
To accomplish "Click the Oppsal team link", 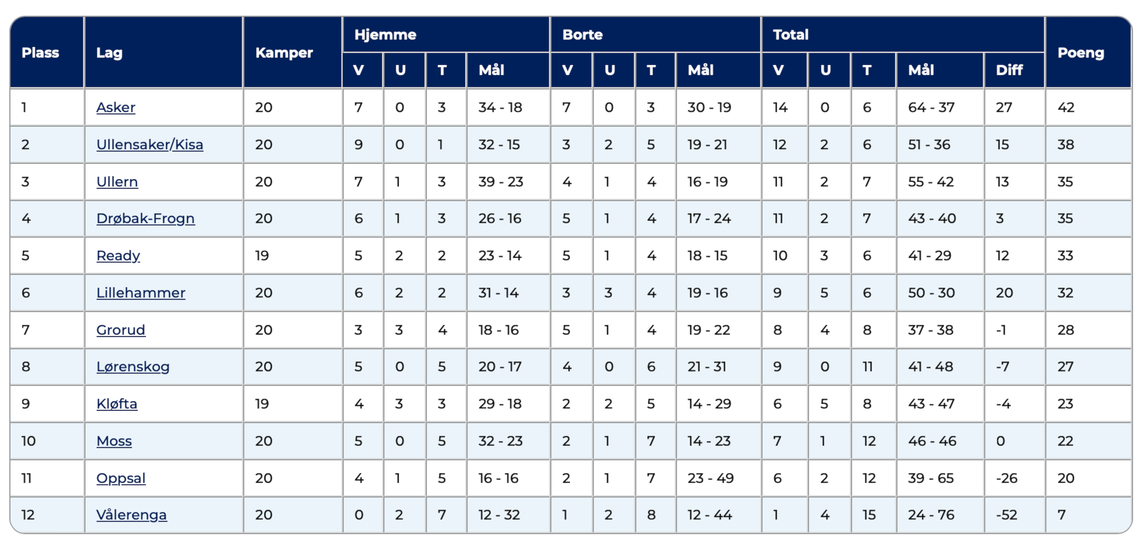I will pyautogui.click(x=121, y=478).
